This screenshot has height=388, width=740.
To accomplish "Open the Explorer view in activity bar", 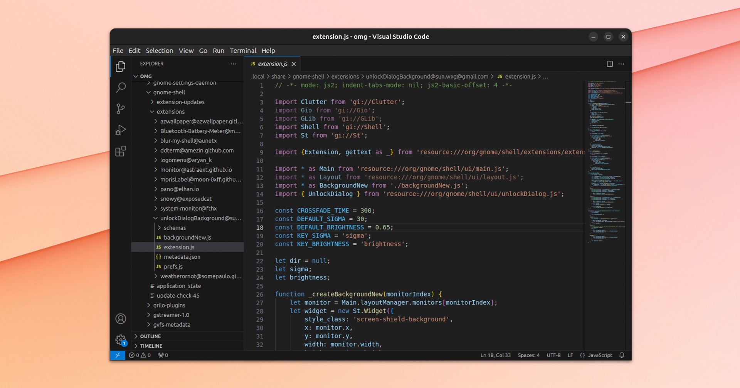I will pos(121,67).
